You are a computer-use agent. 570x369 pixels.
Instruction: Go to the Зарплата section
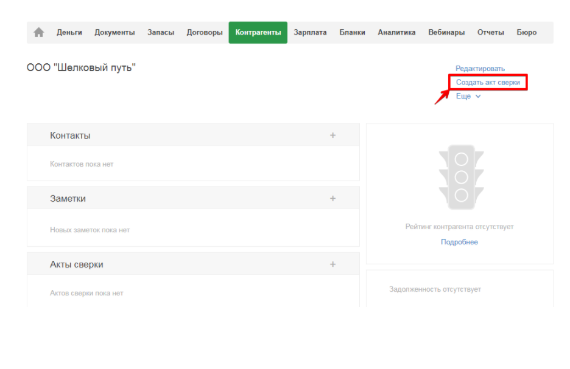point(310,33)
